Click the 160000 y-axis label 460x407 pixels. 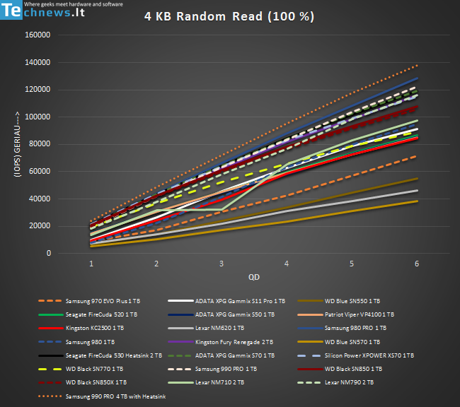tap(38, 35)
